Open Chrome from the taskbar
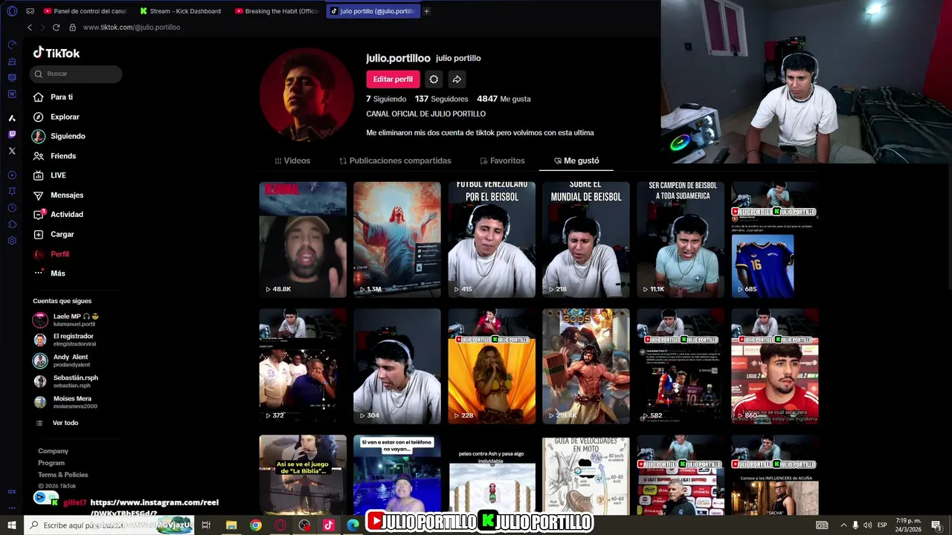The height and width of the screenshot is (535, 952). tap(256, 525)
